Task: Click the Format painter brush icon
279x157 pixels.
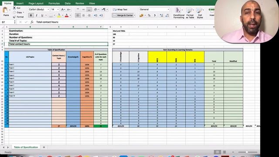Action: (14, 17)
